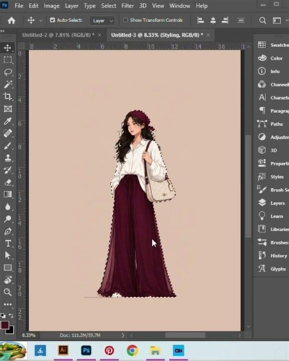Select the Hand tool
Viewport: 289px width, 361px height.
8,280
